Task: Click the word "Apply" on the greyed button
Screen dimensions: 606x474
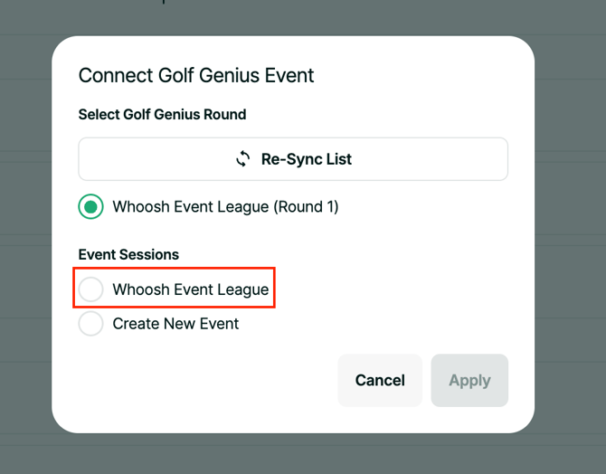Action: pos(469,380)
